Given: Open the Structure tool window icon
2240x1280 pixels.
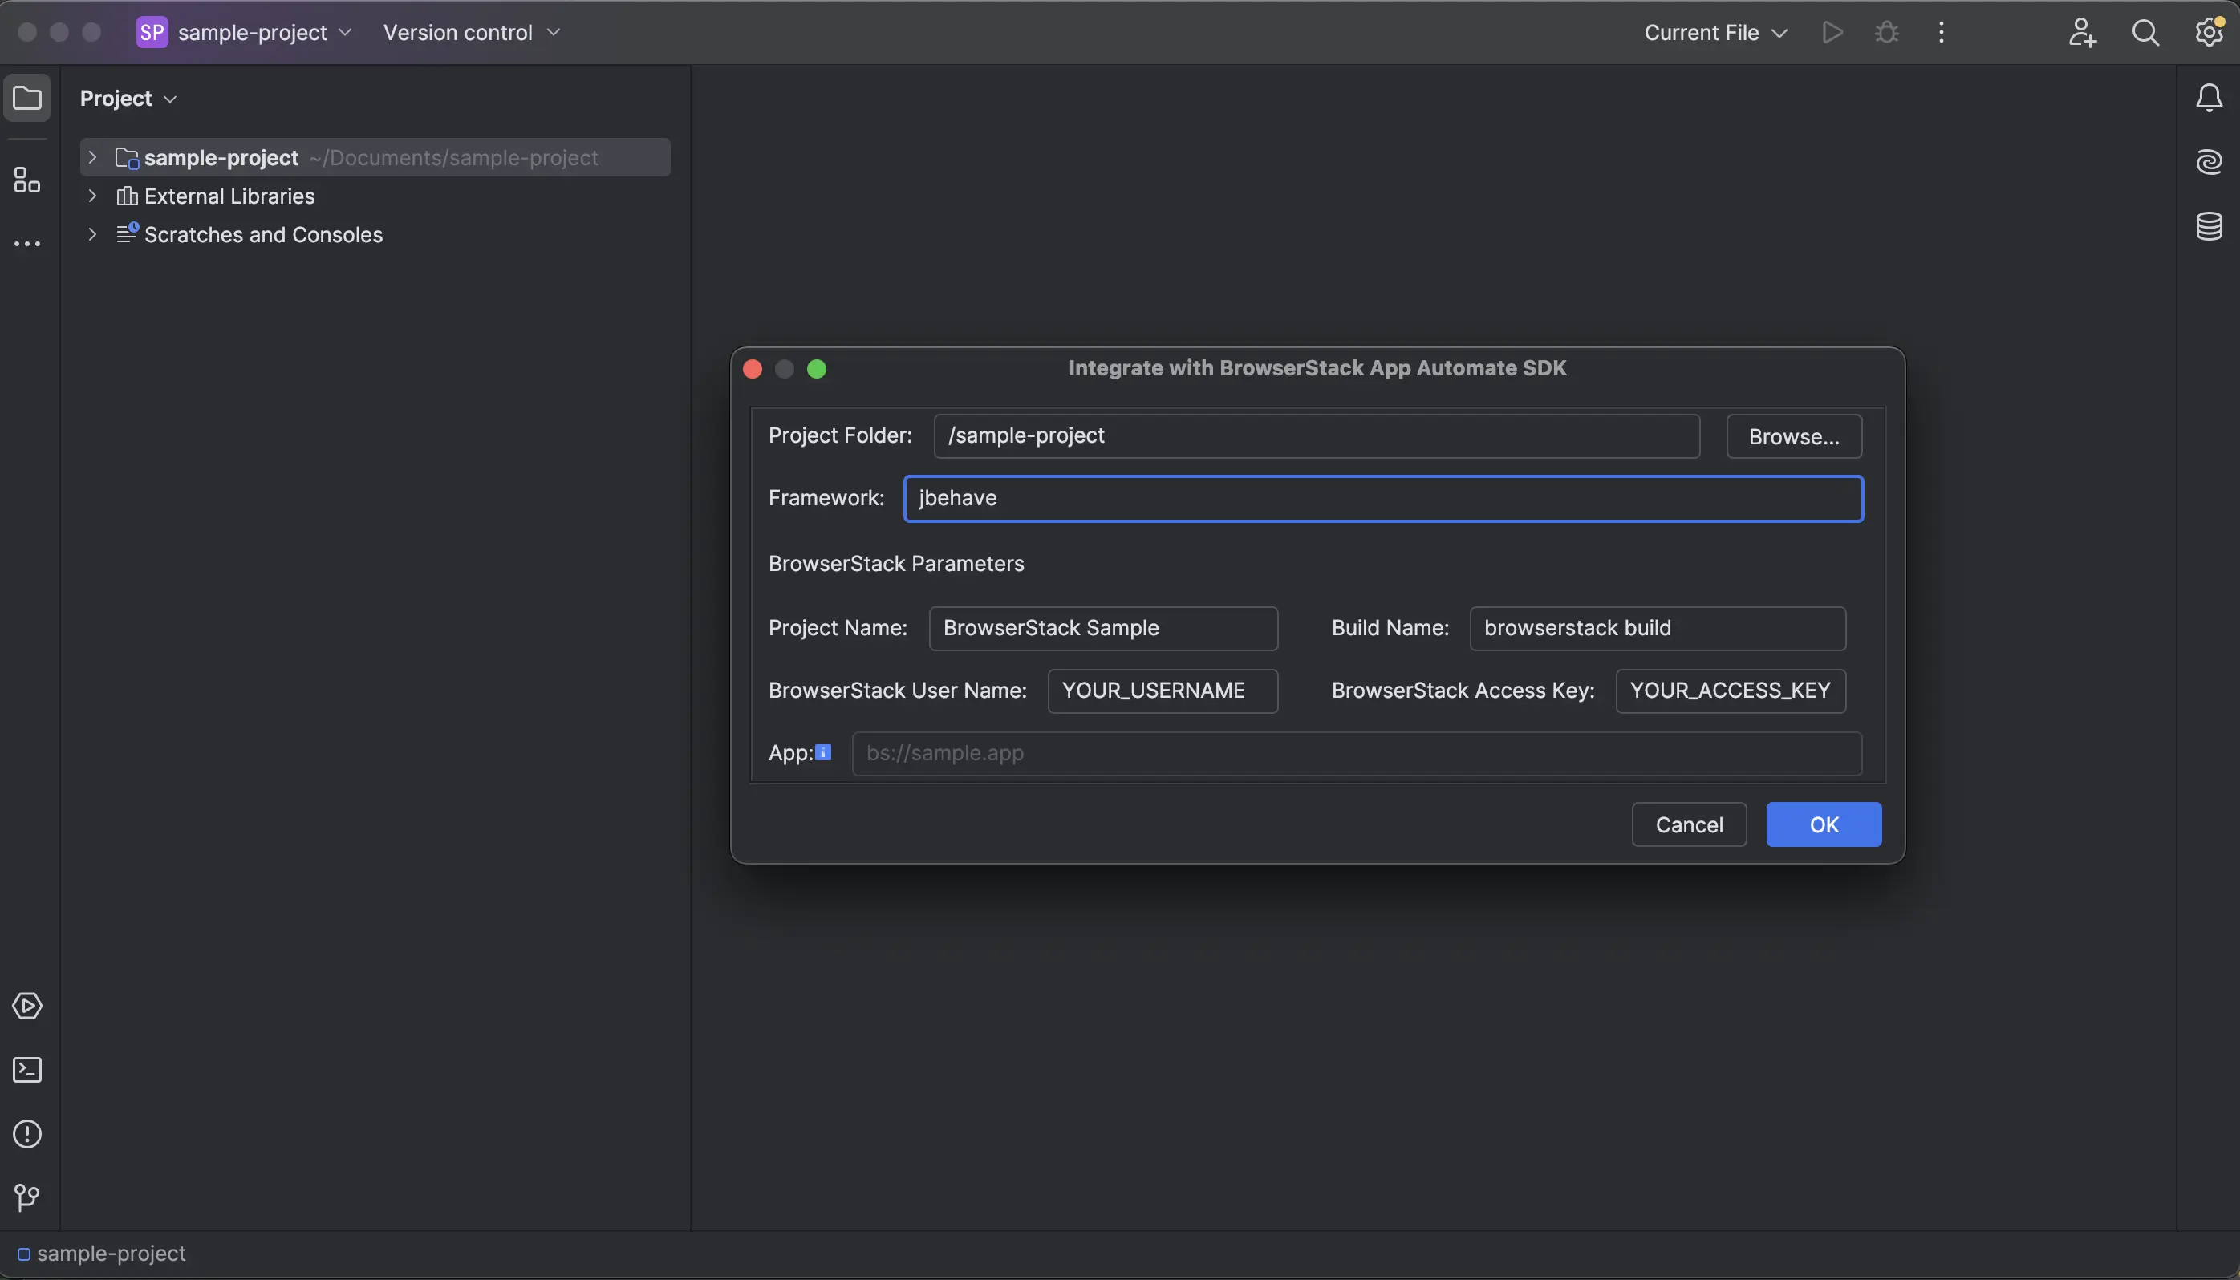Looking at the screenshot, I should 27,181.
